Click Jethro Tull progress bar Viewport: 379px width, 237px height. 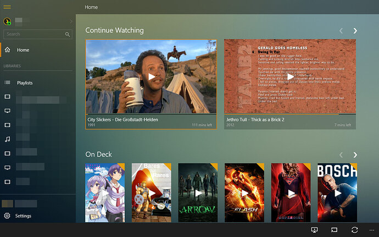pyautogui.click(x=290, y=114)
